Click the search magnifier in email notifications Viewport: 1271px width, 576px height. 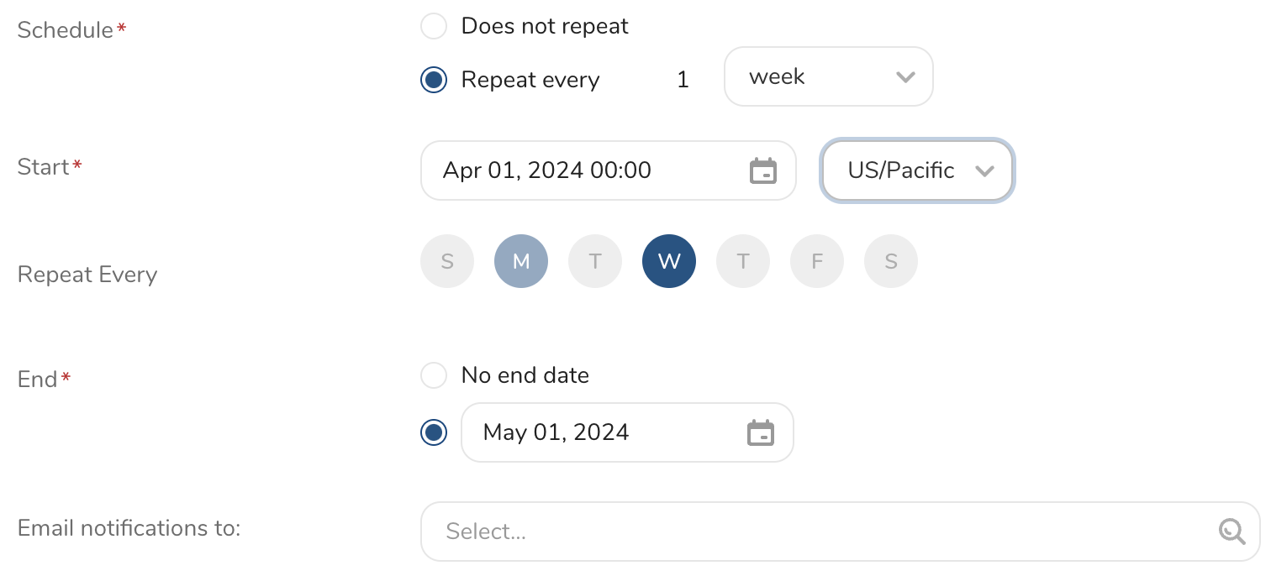coord(1231,531)
